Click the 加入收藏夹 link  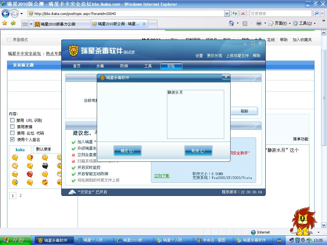pos(302,40)
